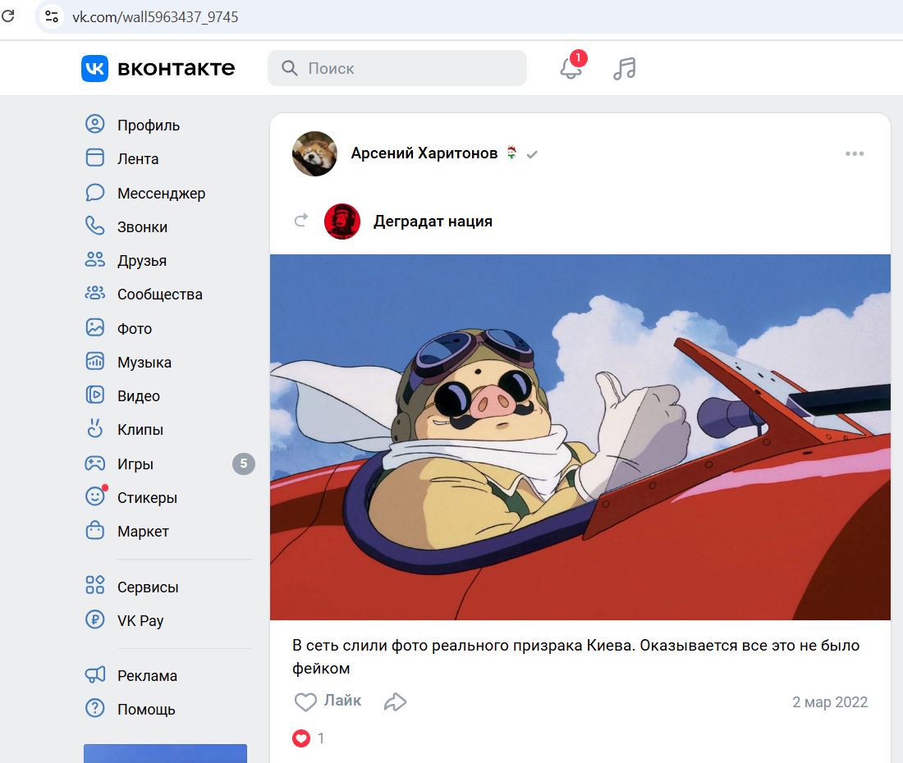Share the post with the arrow icon
Screen dimensions: 903x763
(x=395, y=701)
